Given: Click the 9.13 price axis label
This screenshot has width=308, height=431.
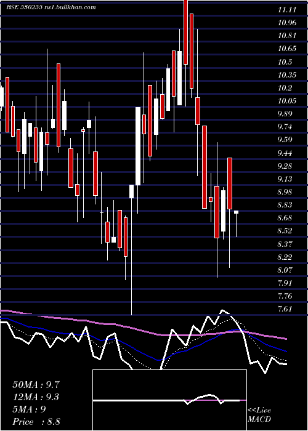Looking at the screenshot, I should 285,179.
